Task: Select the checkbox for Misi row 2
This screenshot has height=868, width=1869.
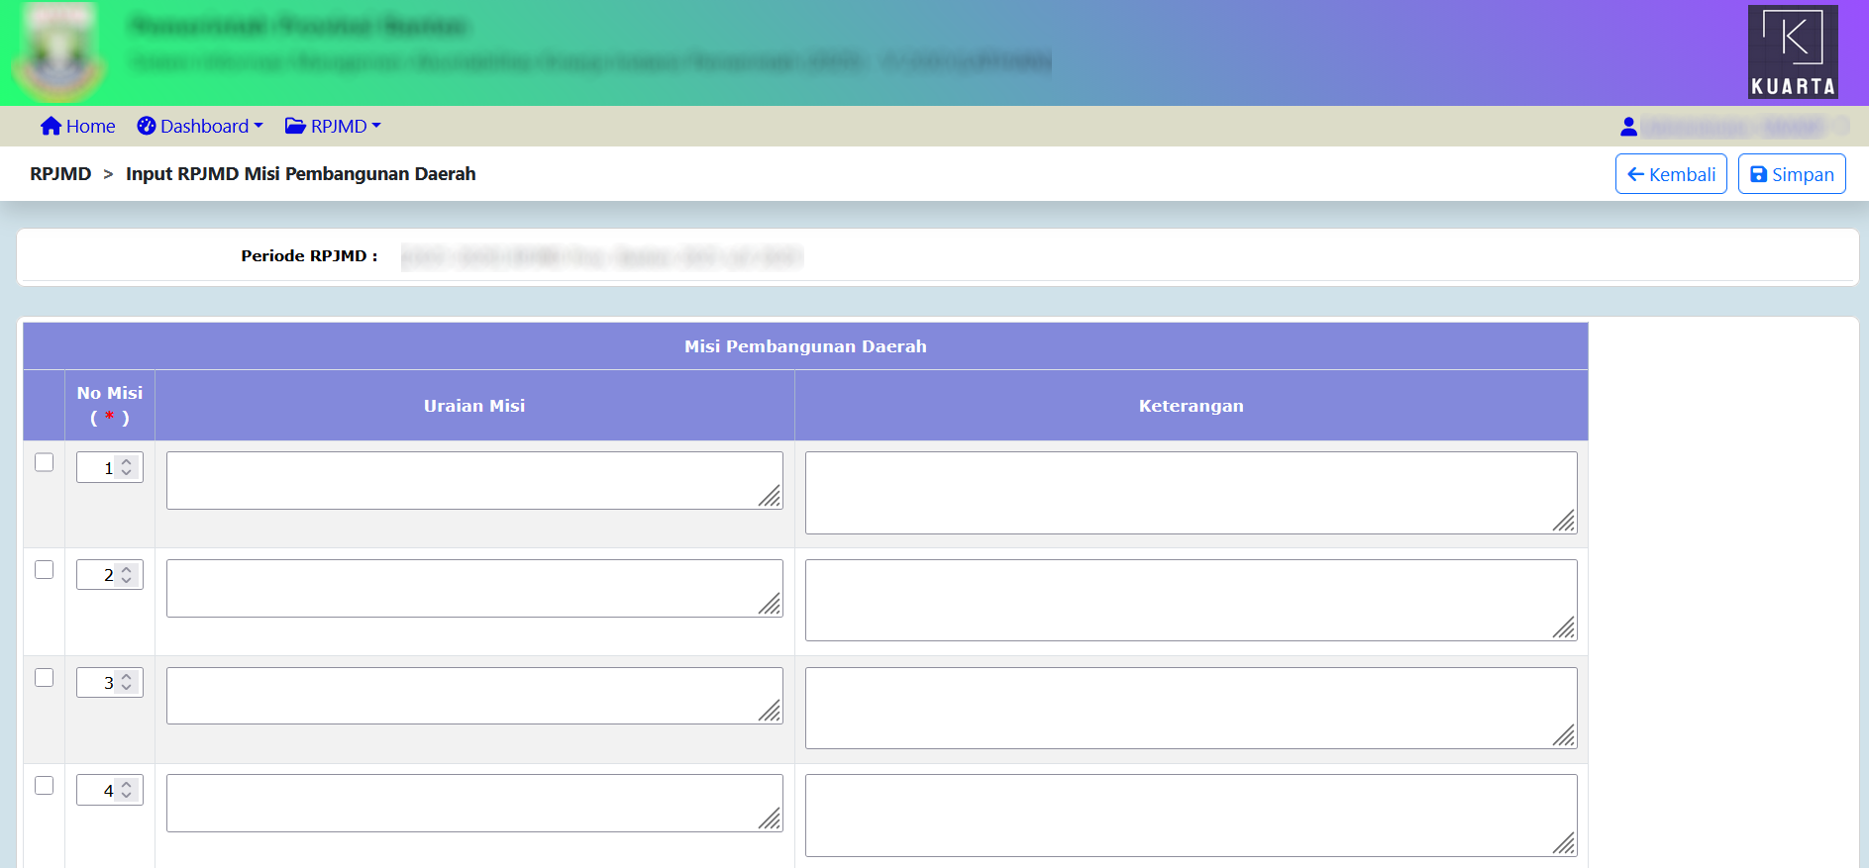Action: (x=45, y=570)
